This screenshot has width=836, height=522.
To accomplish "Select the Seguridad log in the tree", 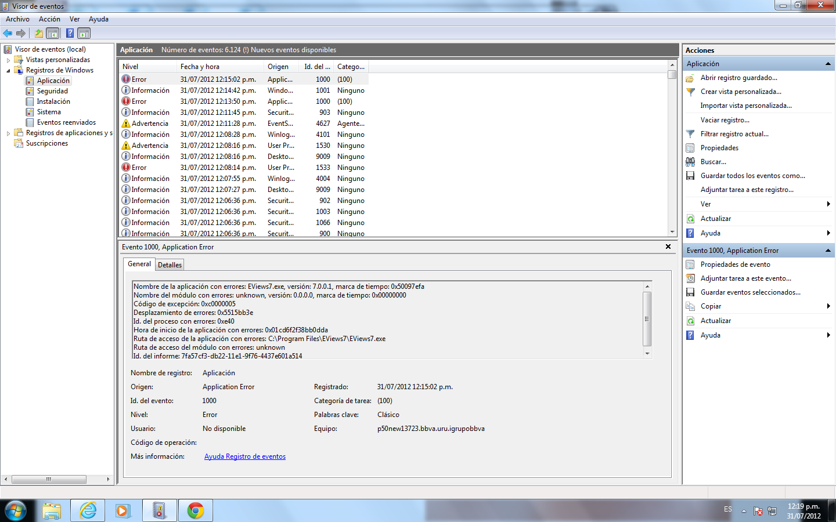I will (x=52, y=91).
